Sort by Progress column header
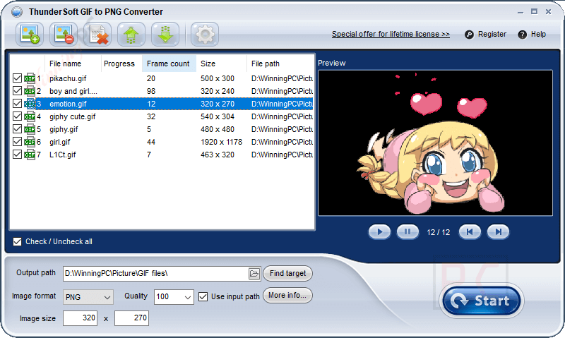 [121, 64]
